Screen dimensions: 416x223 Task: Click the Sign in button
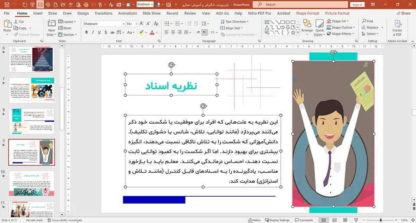click(x=357, y=4)
